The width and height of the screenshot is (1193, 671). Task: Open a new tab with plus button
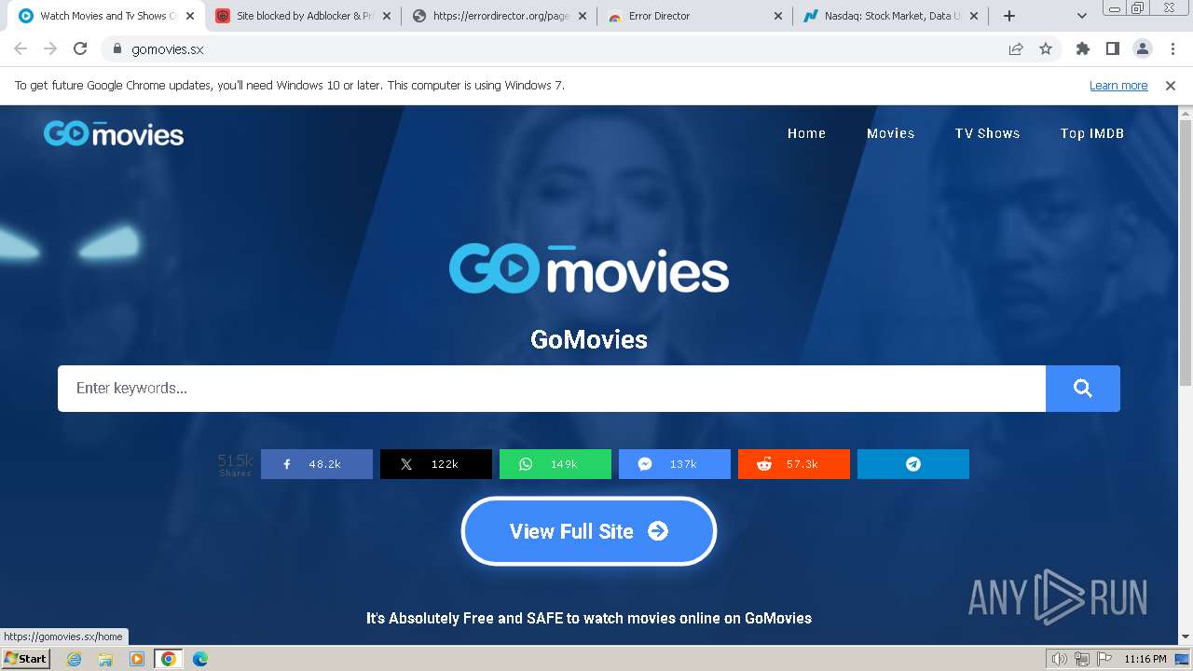point(1009,16)
